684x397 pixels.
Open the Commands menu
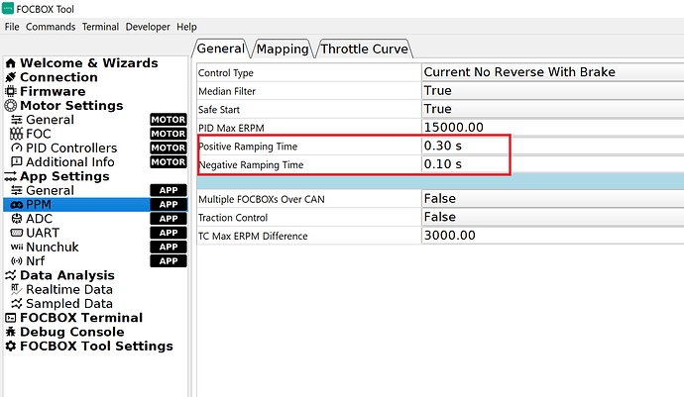(x=51, y=27)
